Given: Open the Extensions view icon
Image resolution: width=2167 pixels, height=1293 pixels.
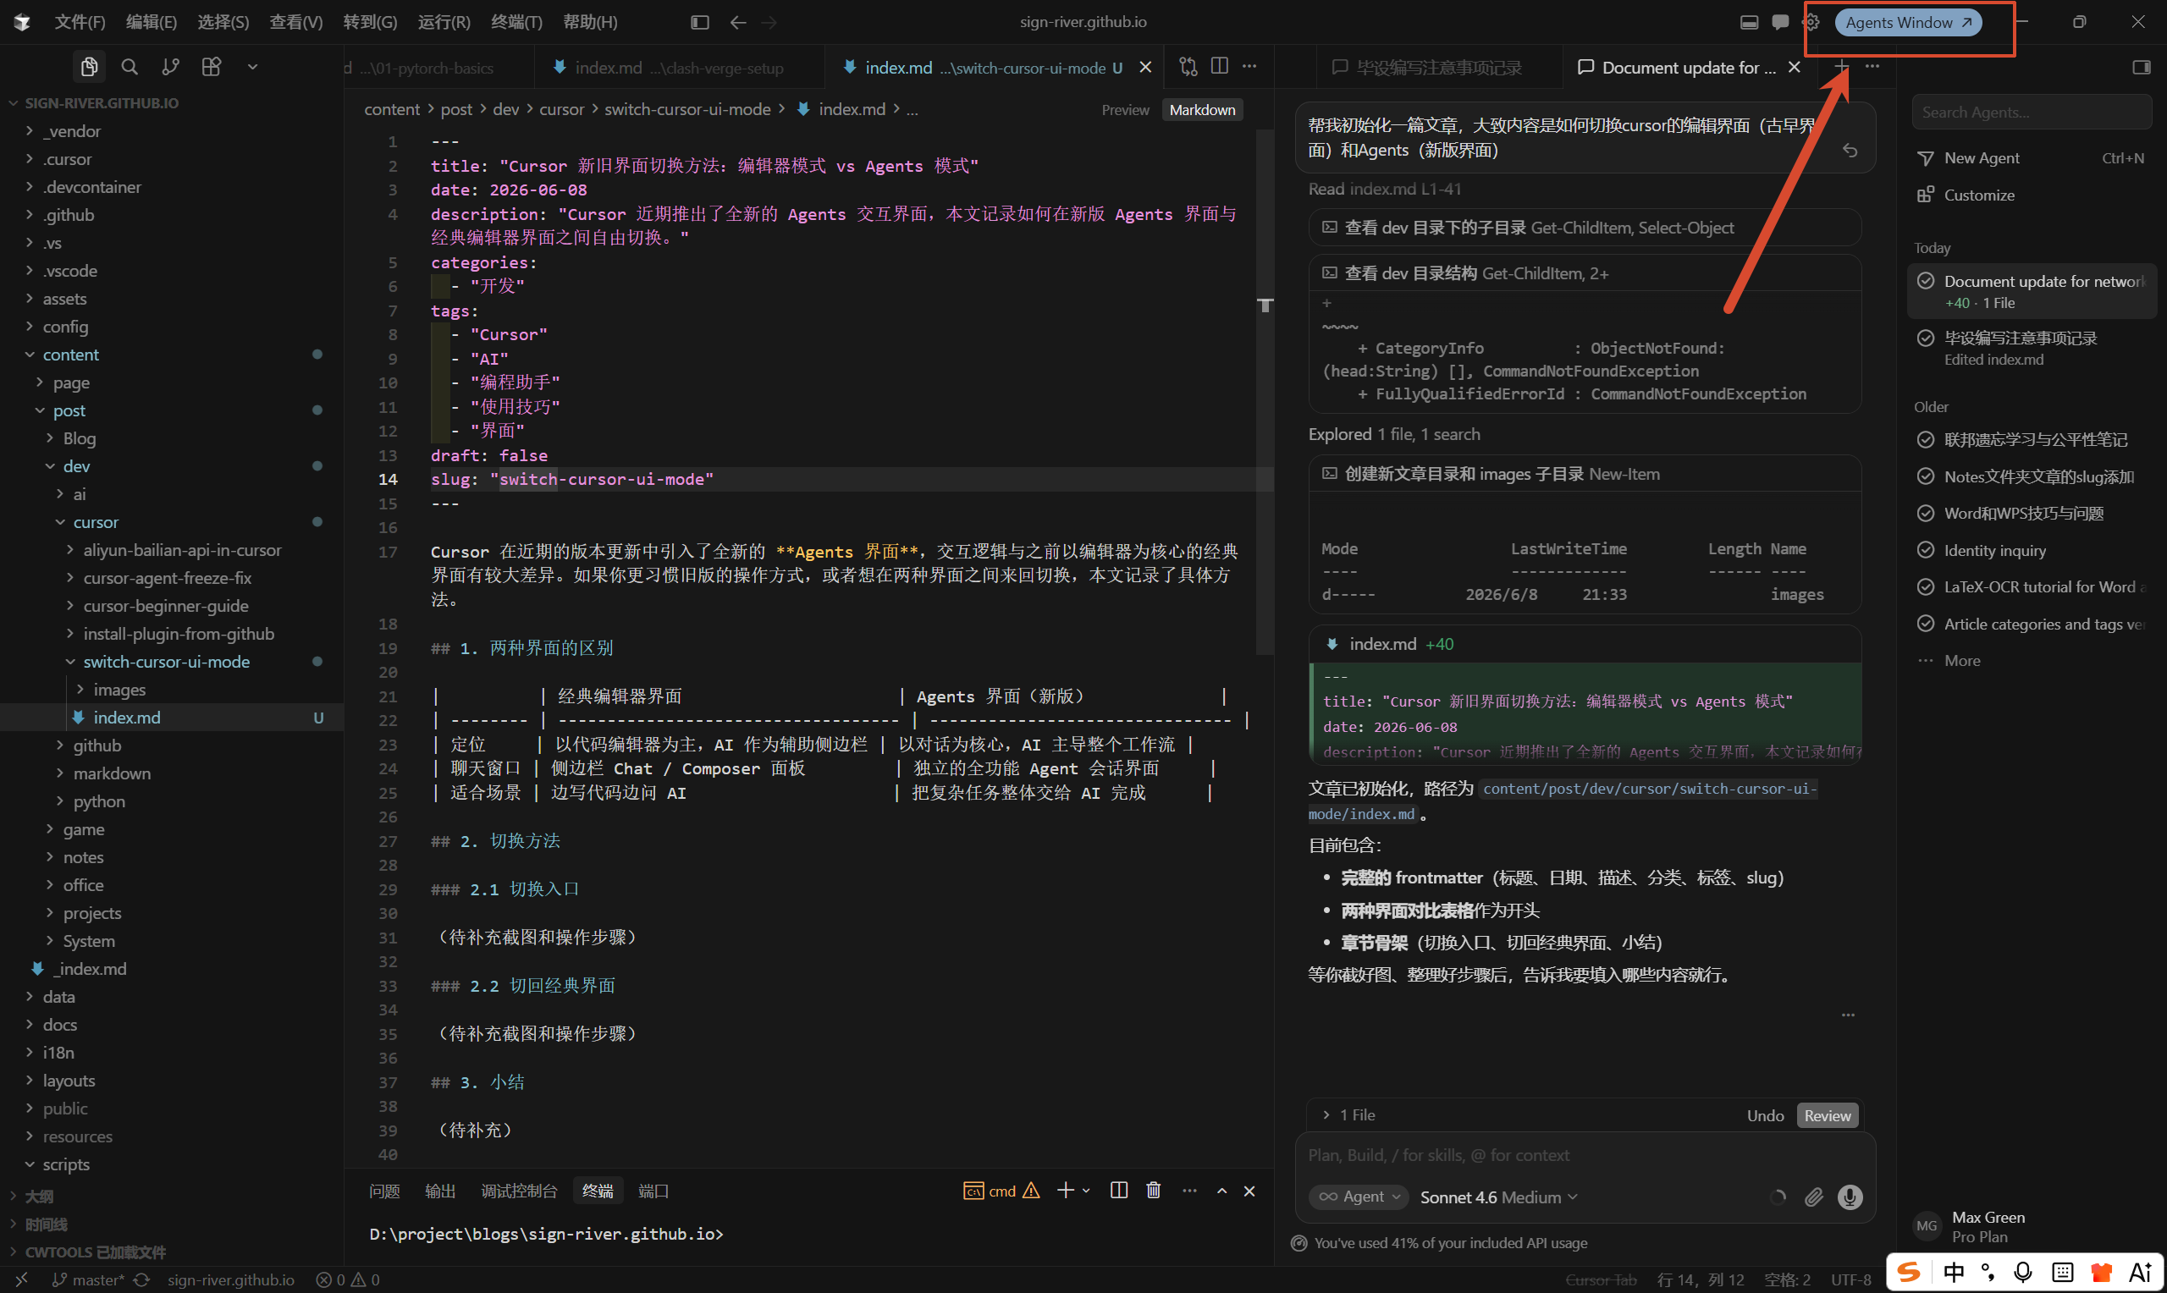Looking at the screenshot, I should [211, 67].
